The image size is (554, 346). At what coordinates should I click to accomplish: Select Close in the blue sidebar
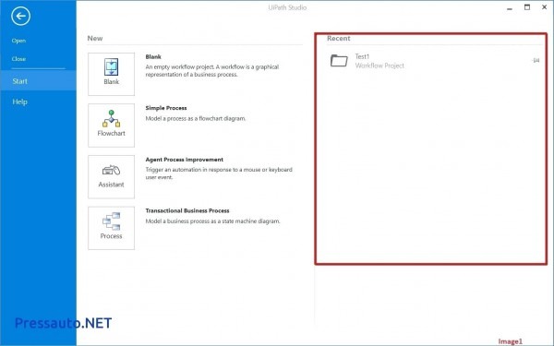point(18,59)
